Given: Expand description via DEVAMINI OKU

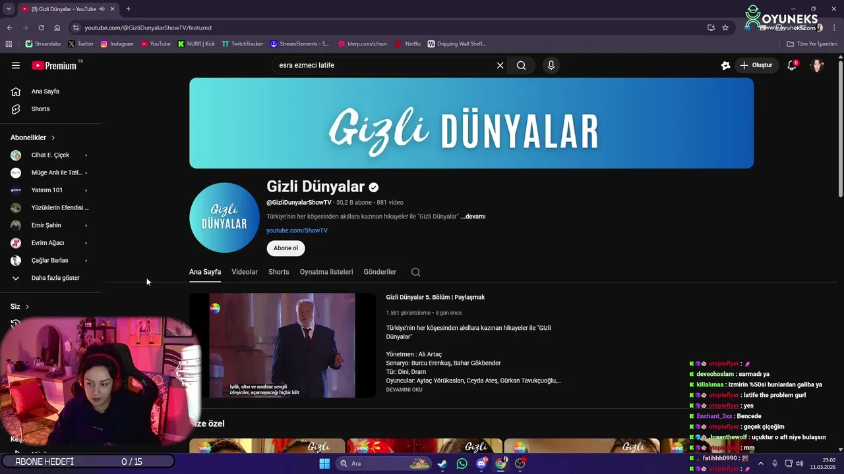Looking at the screenshot, I should [404, 390].
